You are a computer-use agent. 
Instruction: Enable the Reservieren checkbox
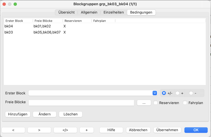point(156,103)
